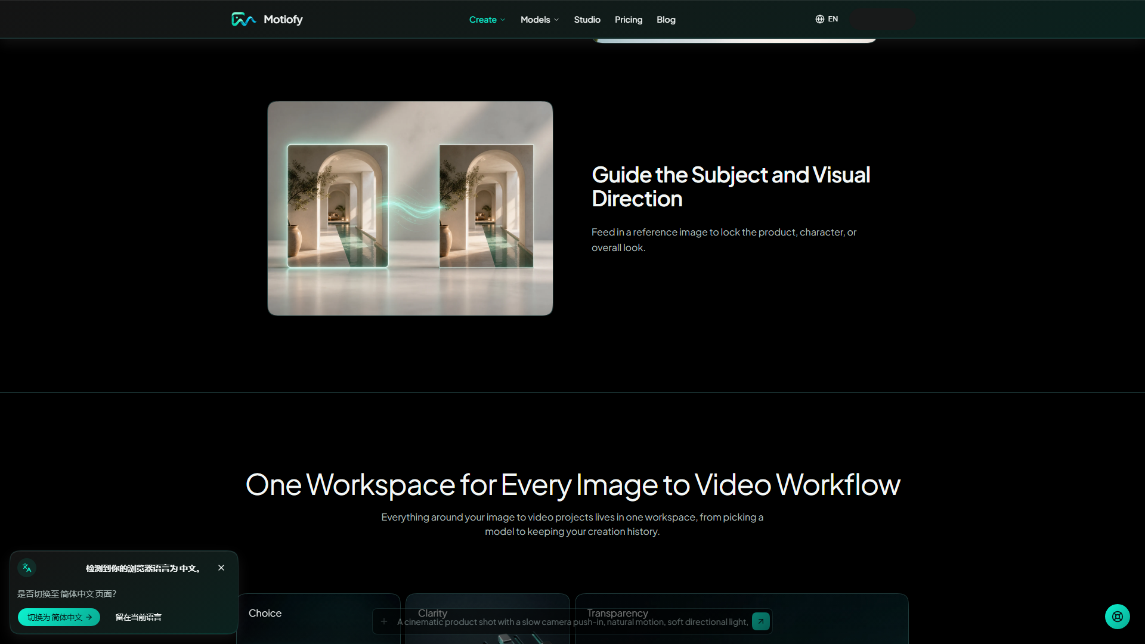The height and width of the screenshot is (644, 1145).
Task: Click the "Choice" card label
Action: [x=265, y=613]
